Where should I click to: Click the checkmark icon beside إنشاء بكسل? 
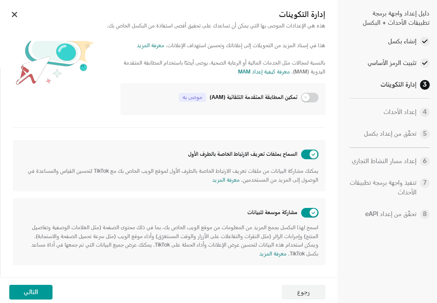pyautogui.click(x=424, y=41)
